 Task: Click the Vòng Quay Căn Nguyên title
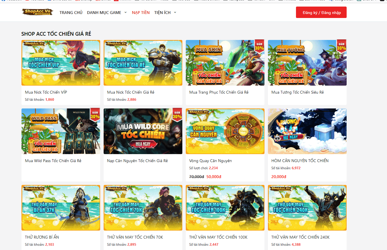[x=210, y=161]
